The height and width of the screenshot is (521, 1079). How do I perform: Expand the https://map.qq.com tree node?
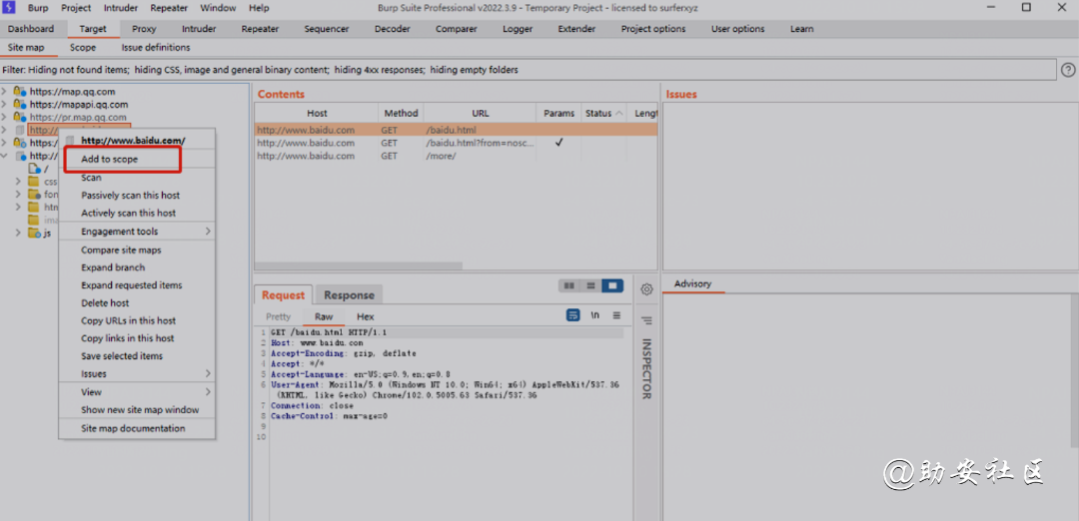click(5, 92)
